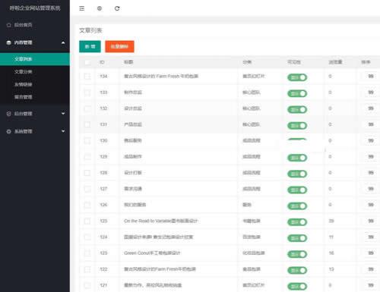Toggle visibility switch for article 124

pyautogui.click(x=297, y=238)
